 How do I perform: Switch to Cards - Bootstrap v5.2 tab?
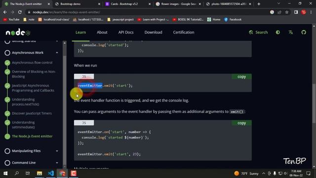pos(128,4)
